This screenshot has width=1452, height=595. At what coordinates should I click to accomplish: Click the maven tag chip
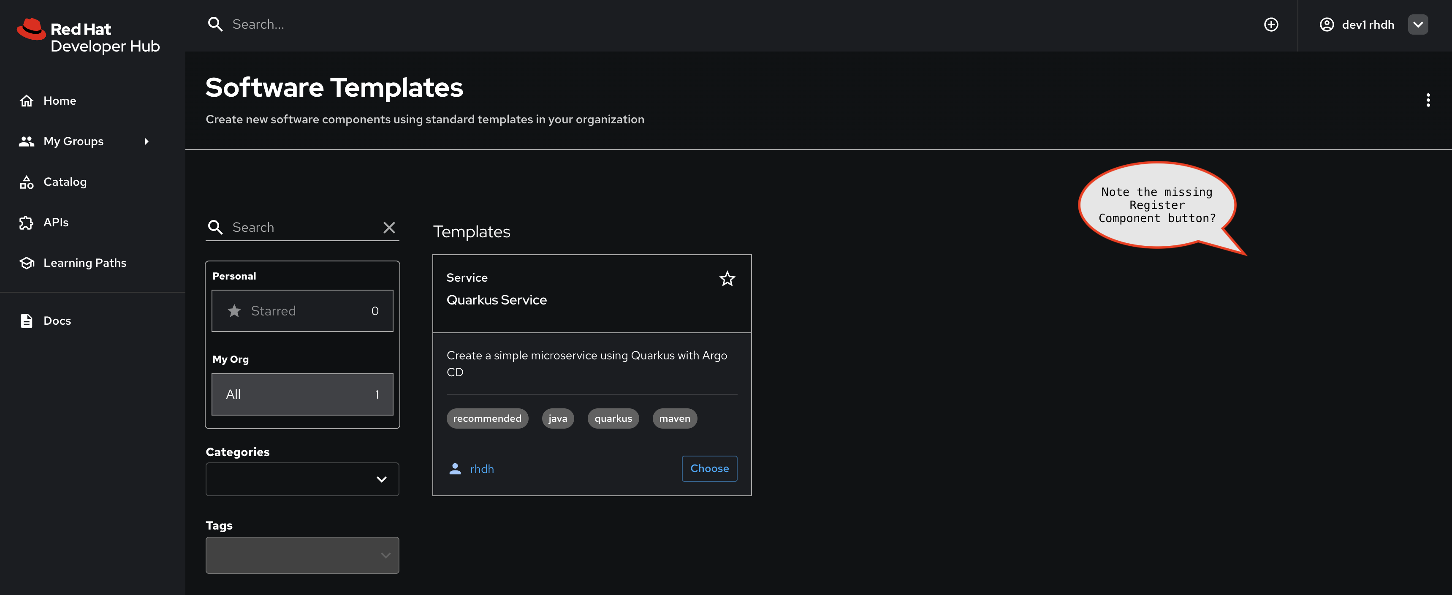click(674, 418)
